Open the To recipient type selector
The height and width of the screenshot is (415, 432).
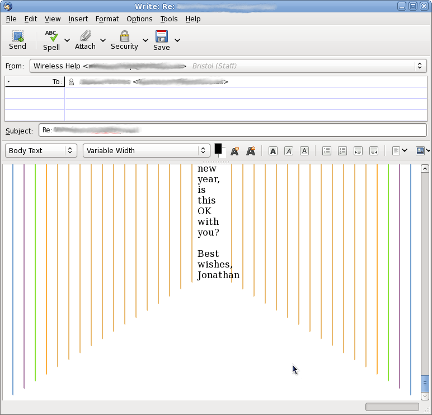coord(34,82)
